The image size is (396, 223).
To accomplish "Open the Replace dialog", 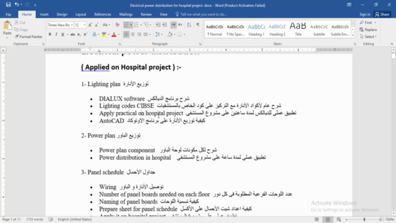I will click(368, 30).
